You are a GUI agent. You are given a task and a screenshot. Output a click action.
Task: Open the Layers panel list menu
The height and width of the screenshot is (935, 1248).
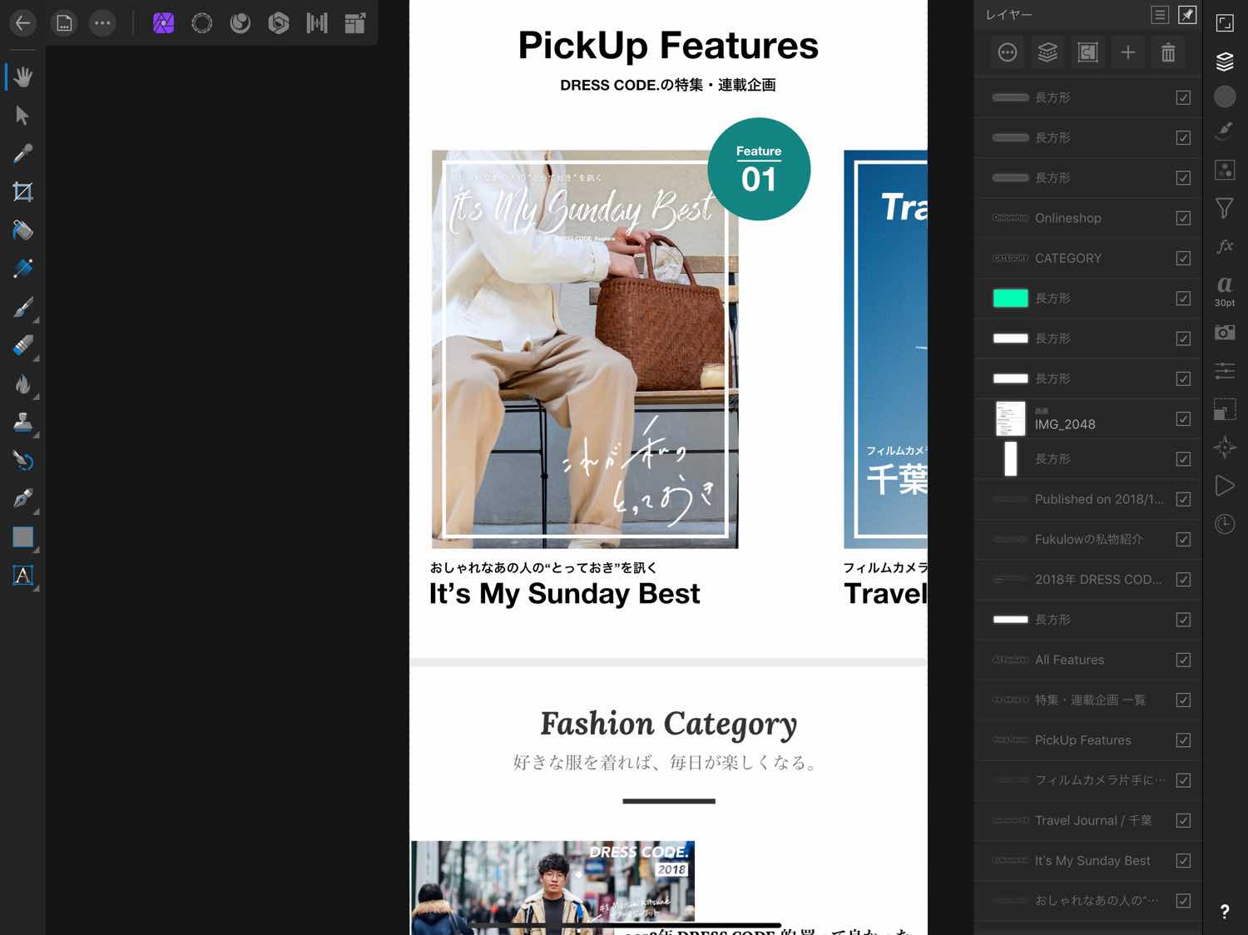click(1160, 15)
